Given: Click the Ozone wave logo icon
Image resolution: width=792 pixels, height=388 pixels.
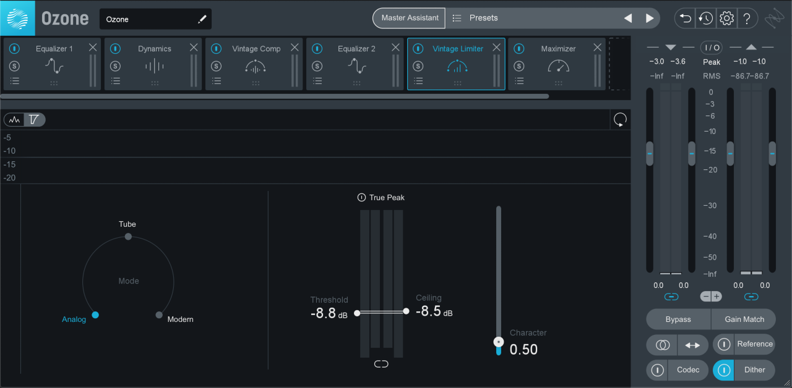Looking at the screenshot, I should pyautogui.click(x=17, y=18).
